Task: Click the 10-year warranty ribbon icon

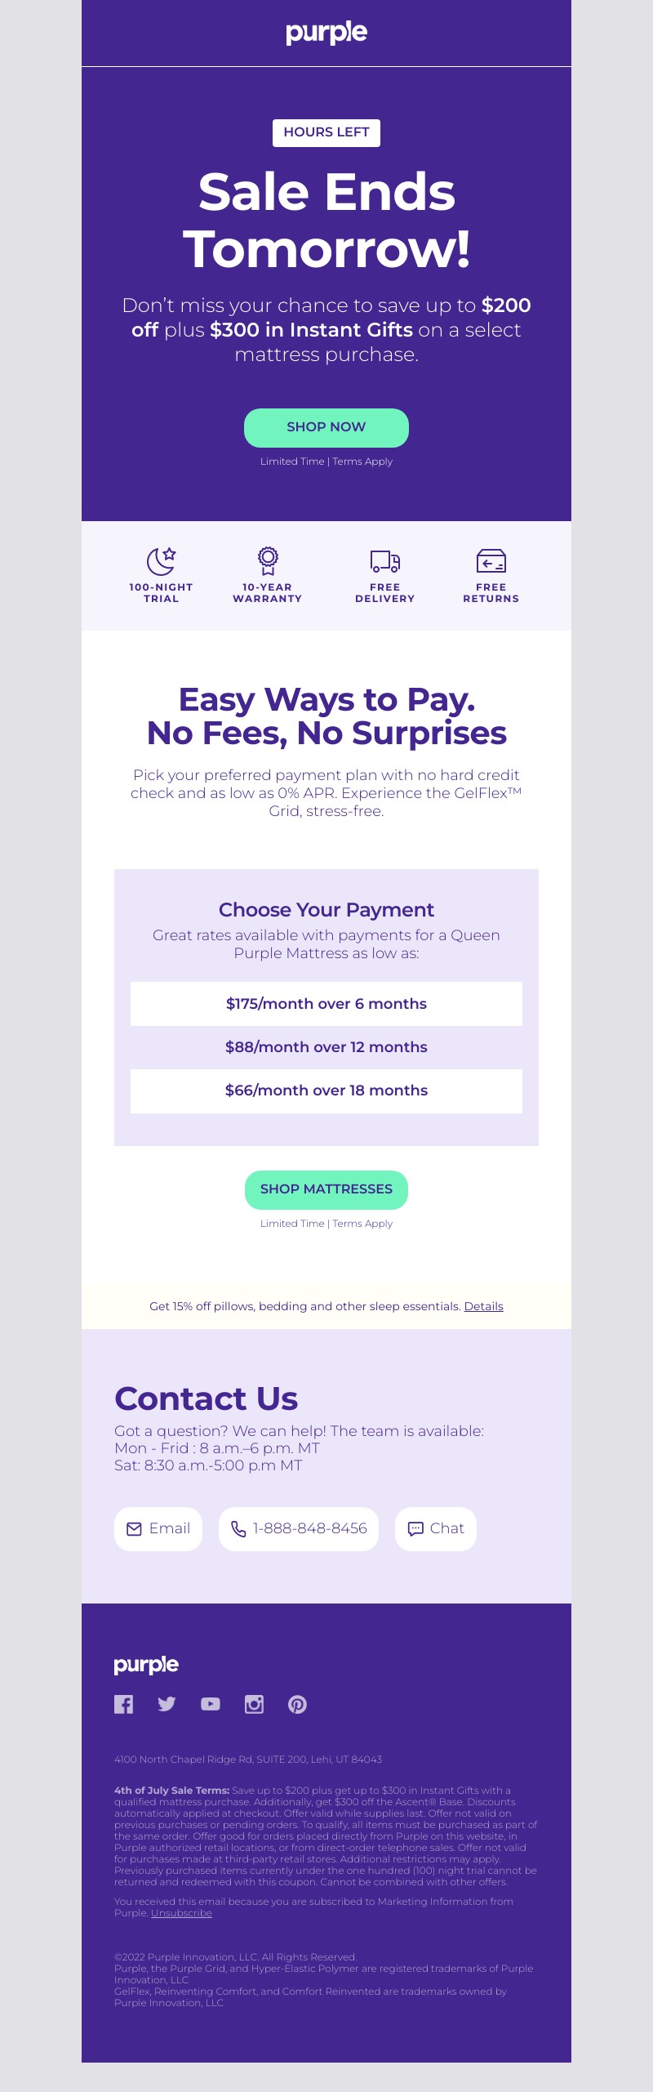Action: pyautogui.click(x=268, y=560)
